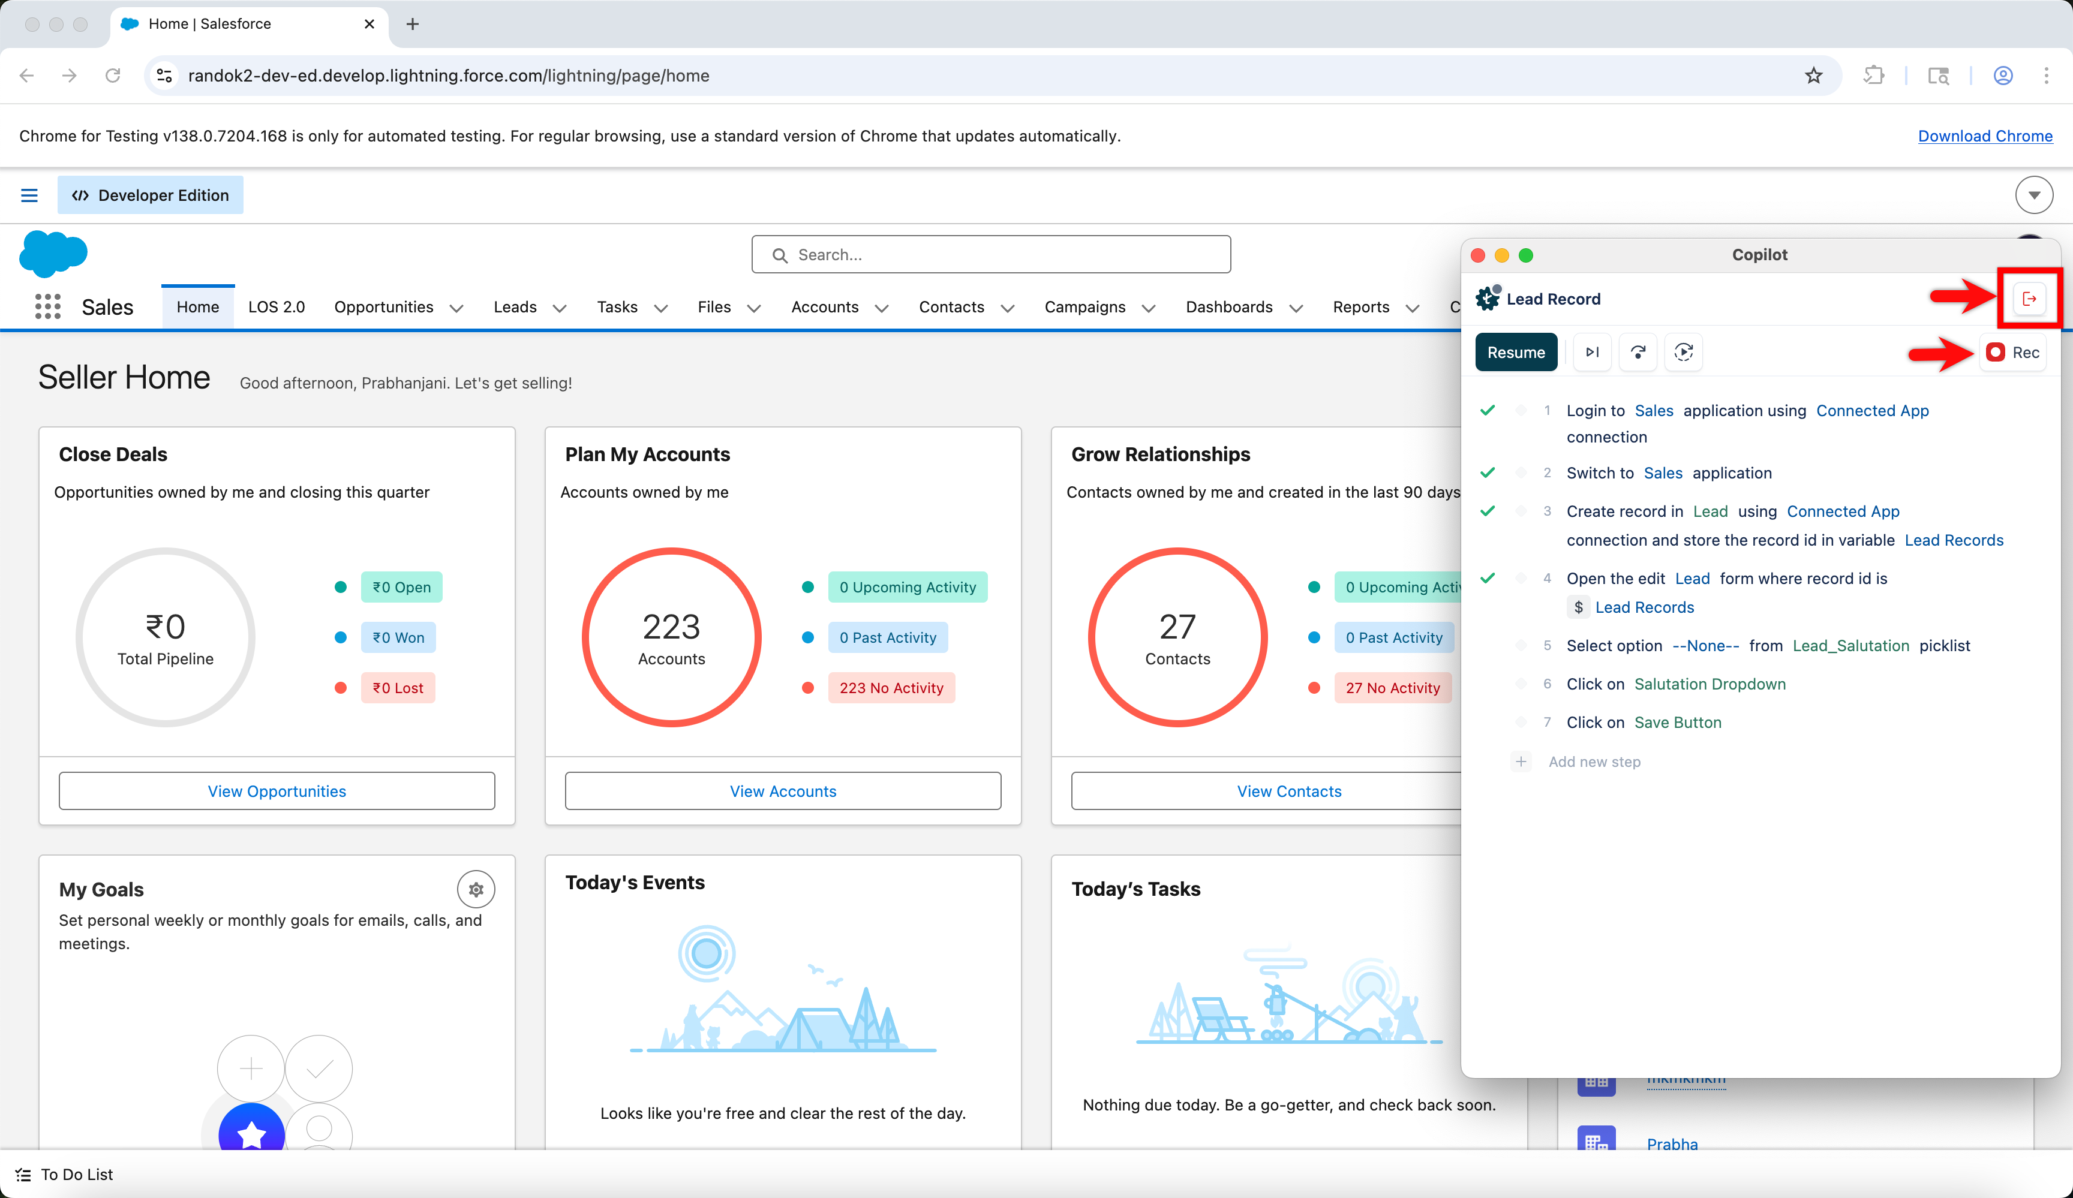Click the dollar variable icon in step 4
The image size is (2073, 1198).
1579,607
